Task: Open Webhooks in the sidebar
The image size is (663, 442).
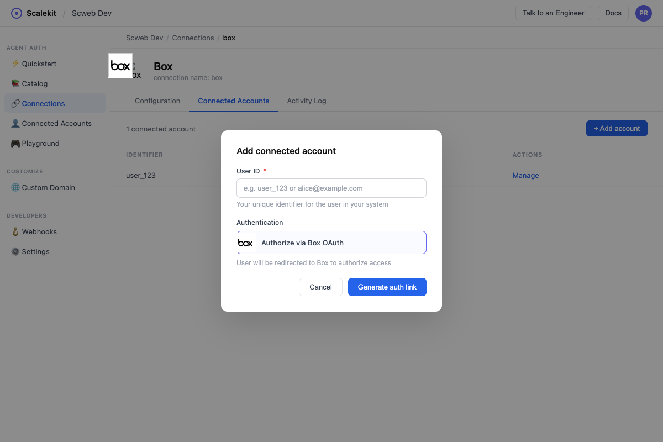Action: pyautogui.click(x=39, y=231)
